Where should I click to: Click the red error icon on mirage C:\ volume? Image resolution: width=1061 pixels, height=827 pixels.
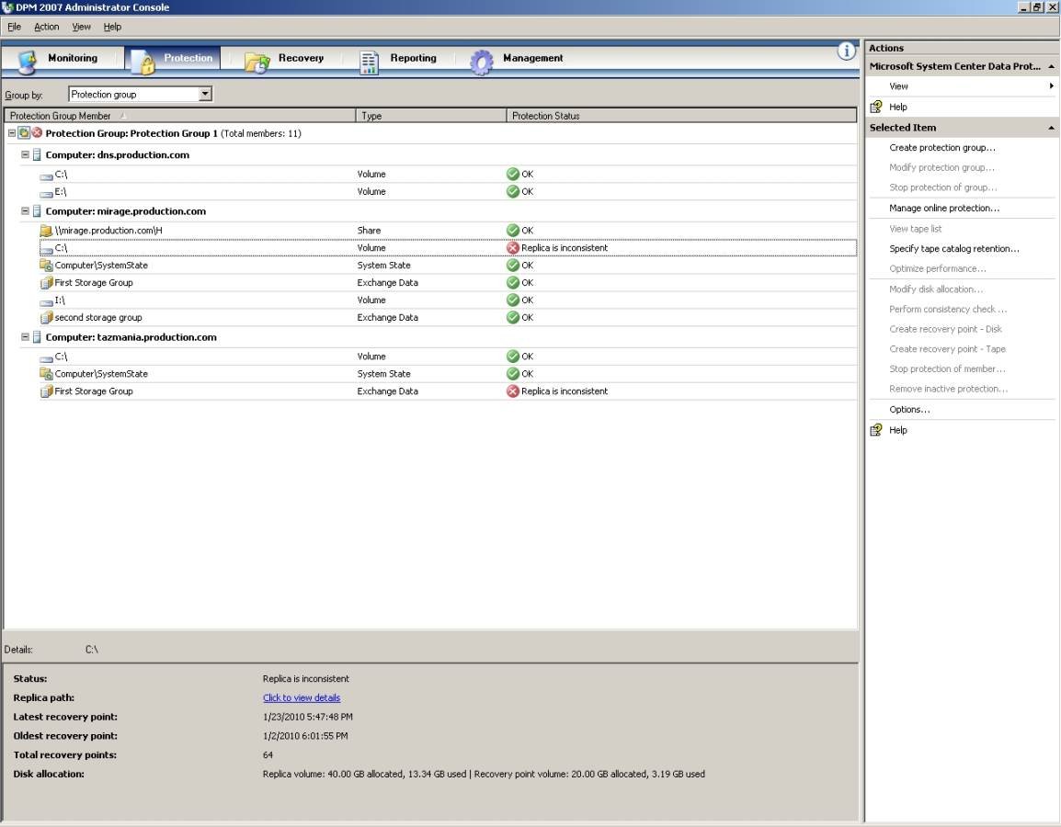click(x=513, y=248)
